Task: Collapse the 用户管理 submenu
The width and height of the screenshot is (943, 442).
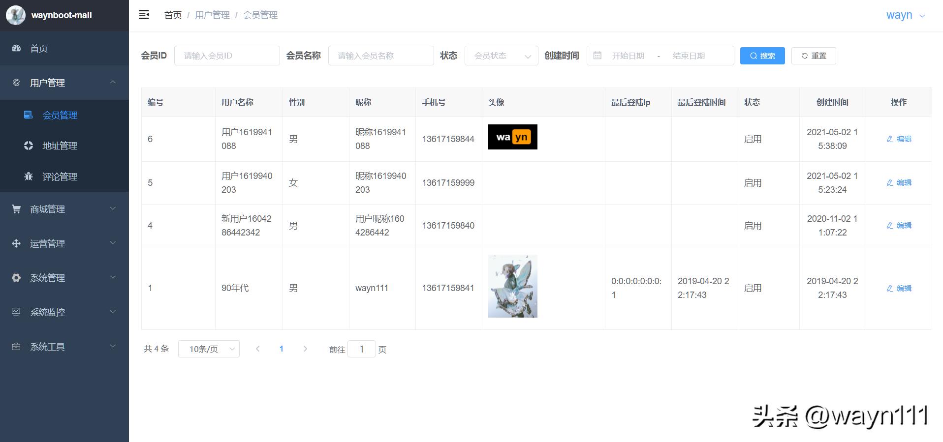Action: click(x=113, y=82)
